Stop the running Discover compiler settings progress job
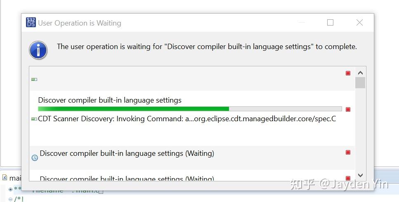This screenshot has width=399, height=202. [348, 109]
